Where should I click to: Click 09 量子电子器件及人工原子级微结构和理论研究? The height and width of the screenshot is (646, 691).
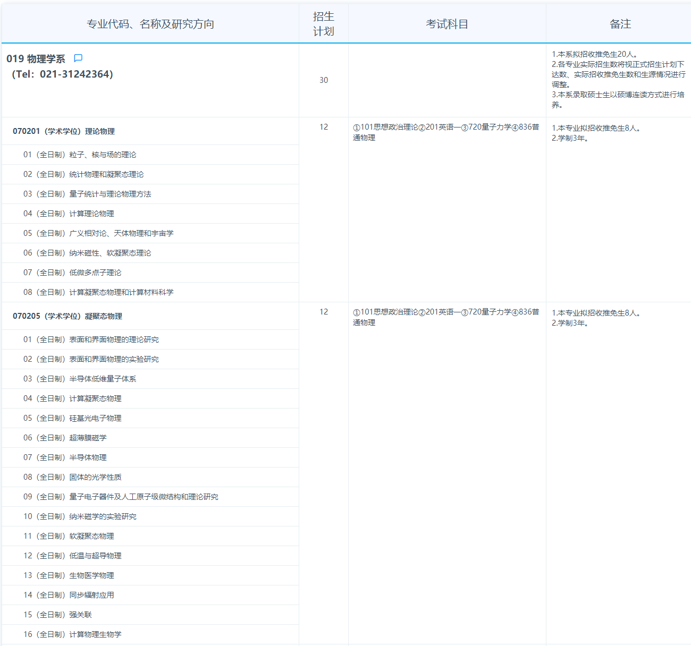[121, 497]
